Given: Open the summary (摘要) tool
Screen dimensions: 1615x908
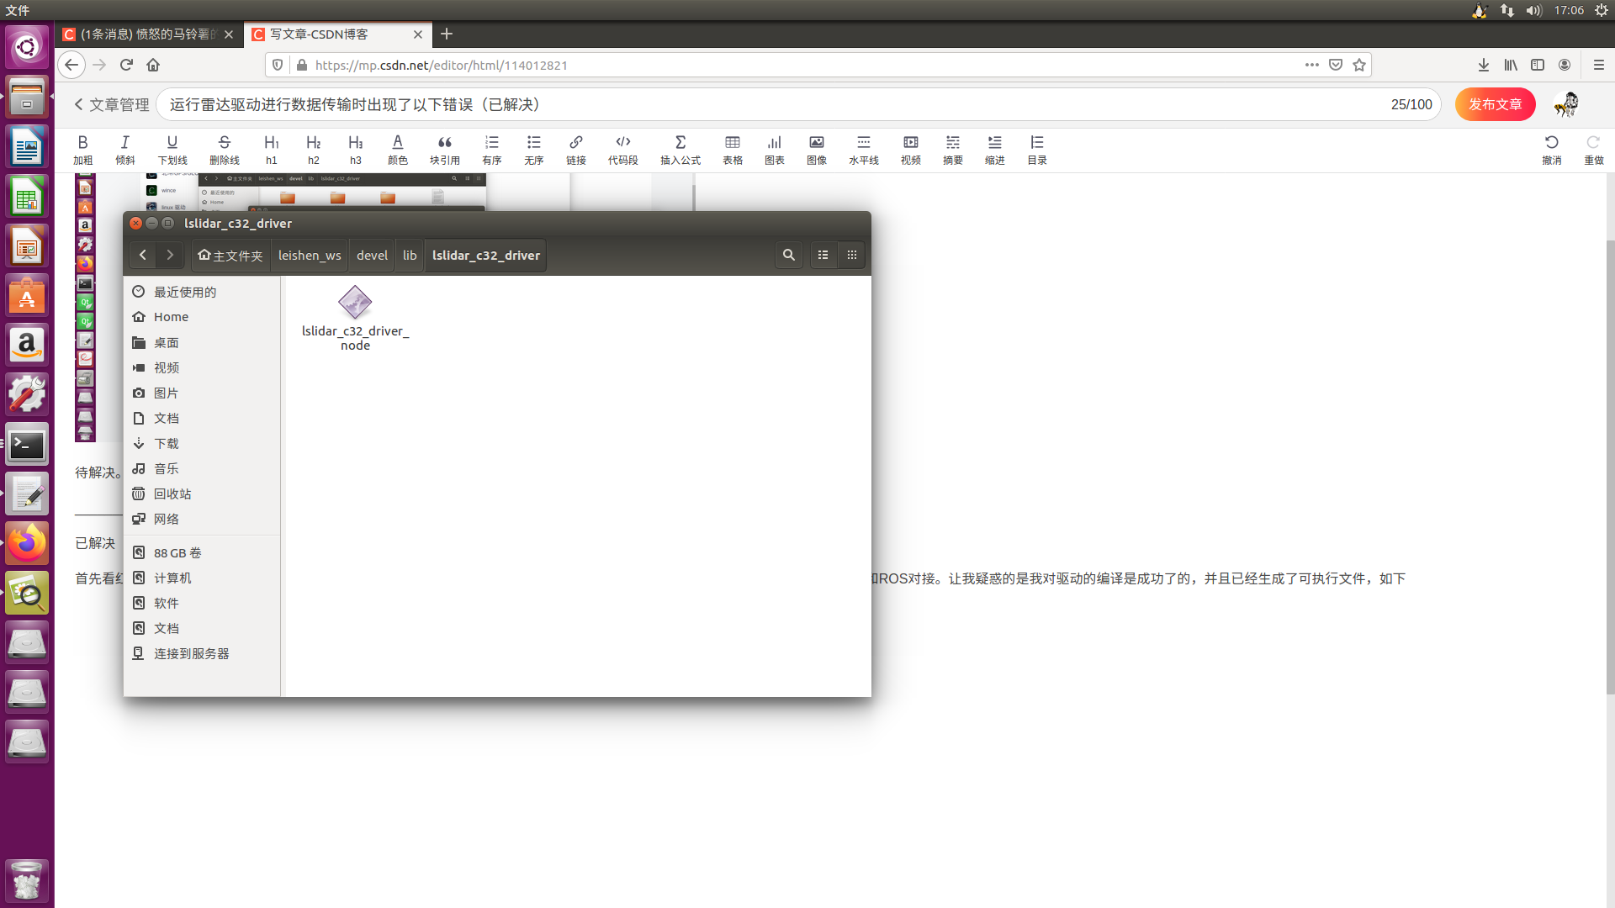Looking at the screenshot, I should [952, 150].
